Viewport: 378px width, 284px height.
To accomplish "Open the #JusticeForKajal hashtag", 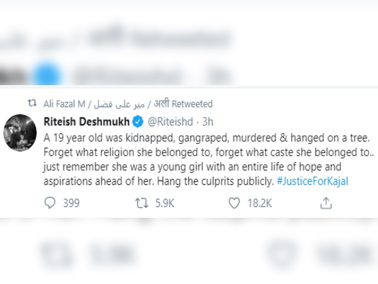I will [311, 181].
